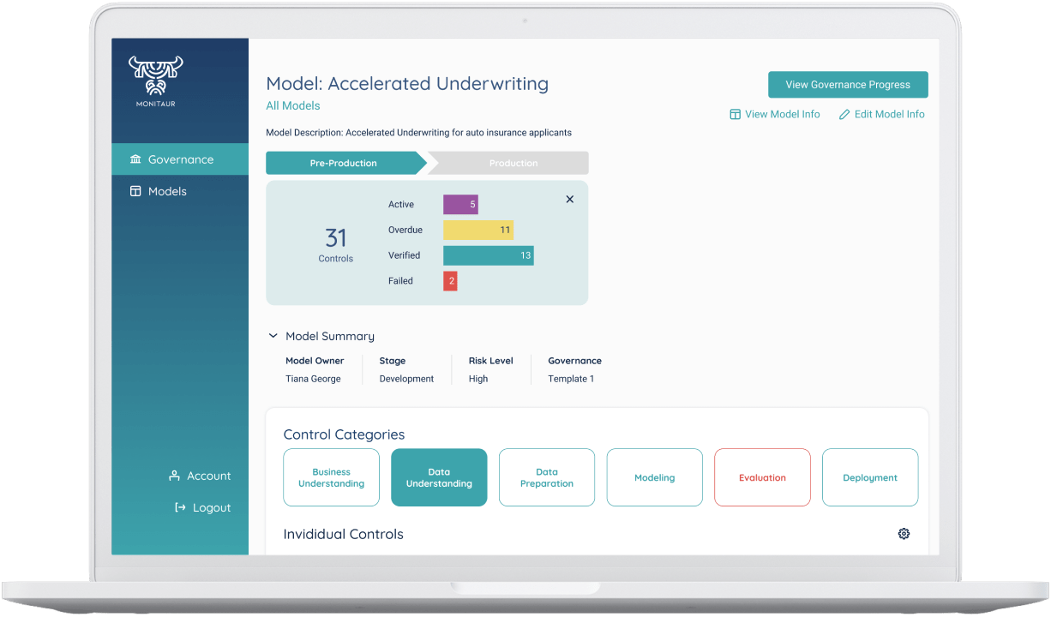
Task: Click the Edit Model Info pencil icon
Action: 844,114
